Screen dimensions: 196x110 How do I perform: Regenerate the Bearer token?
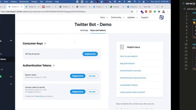[x=77, y=76]
